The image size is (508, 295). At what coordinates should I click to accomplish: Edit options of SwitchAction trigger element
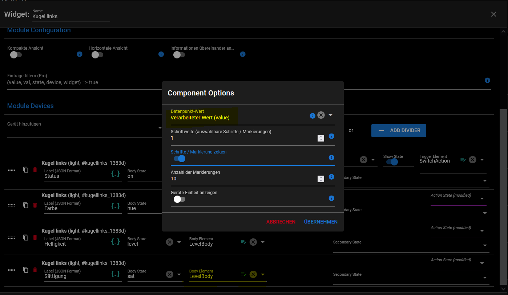point(463,159)
